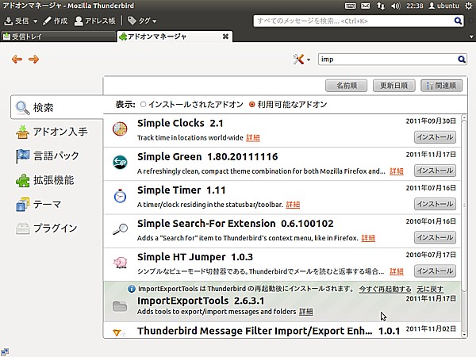The width and height of the screenshot is (476, 357).
Task: Open 詳細 link for ImportExportTools
Action: [x=306, y=312]
